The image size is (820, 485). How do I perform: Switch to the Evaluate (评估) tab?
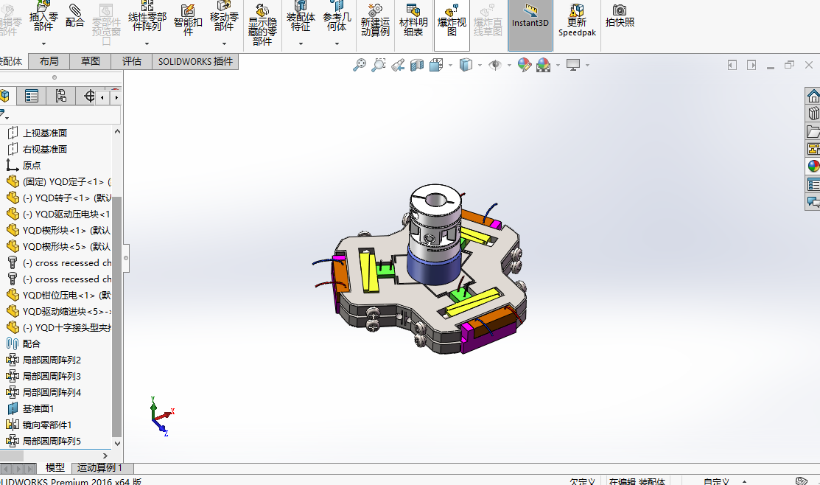coord(132,61)
